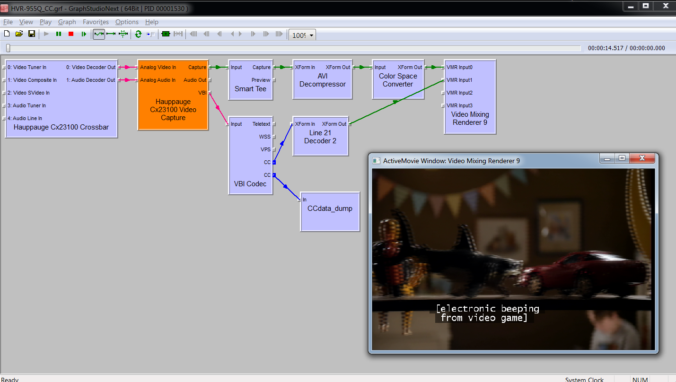Open the zoom percentage dropdown

[x=311, y=35]
